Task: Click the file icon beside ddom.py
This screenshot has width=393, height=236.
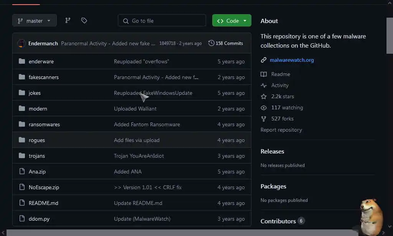Action: click(22, 219)
